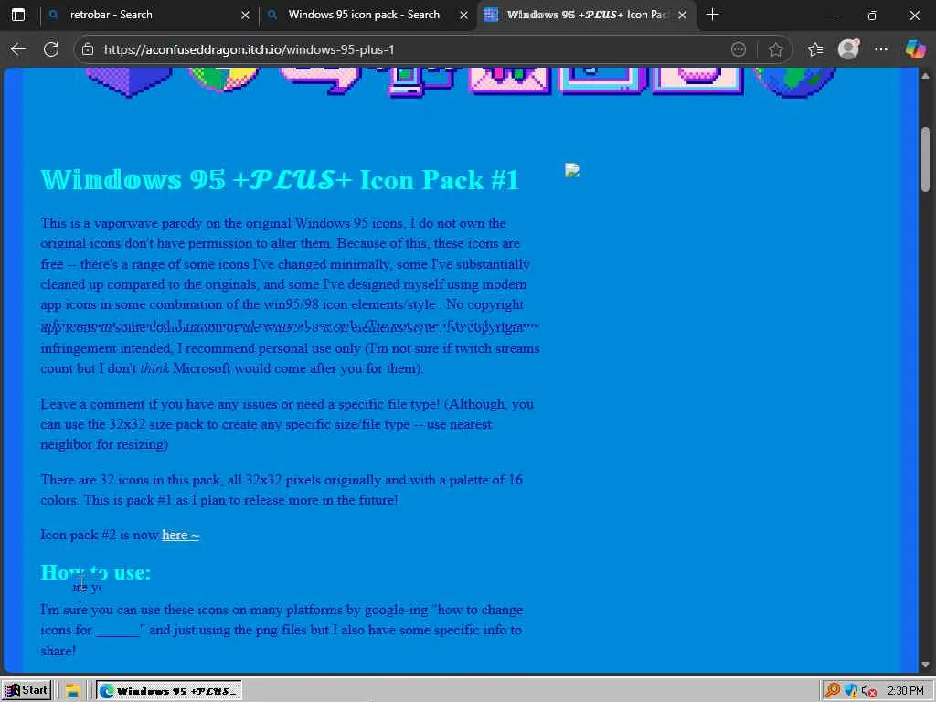
Task: Click the paragraph starting 'There are 32 icons'
Action: (282, 490)
